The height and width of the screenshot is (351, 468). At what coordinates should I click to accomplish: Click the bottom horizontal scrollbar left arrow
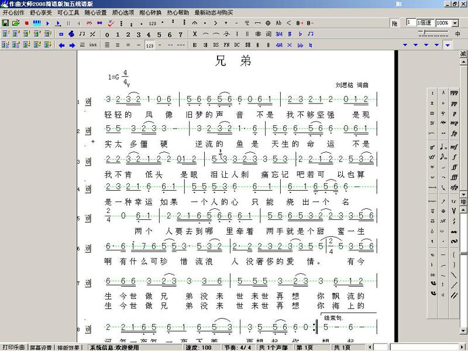click(x=370, y=347)
